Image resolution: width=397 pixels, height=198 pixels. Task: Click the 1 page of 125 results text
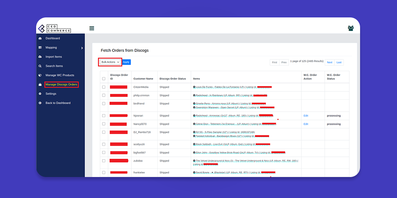pyautogui.click(x=307, y=61)
